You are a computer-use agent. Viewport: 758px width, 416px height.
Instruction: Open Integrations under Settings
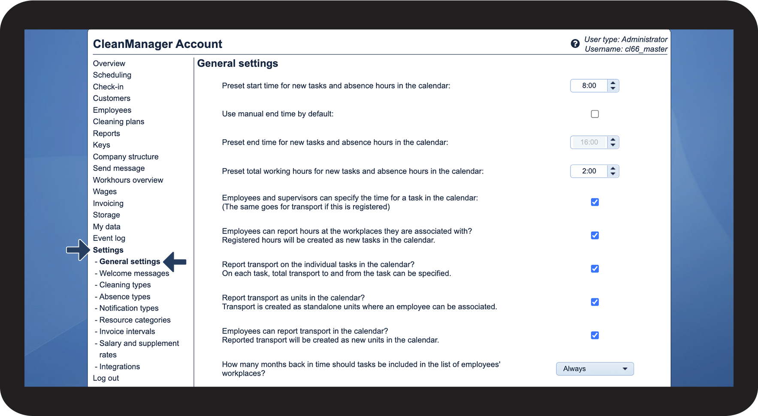click(119, 367)
